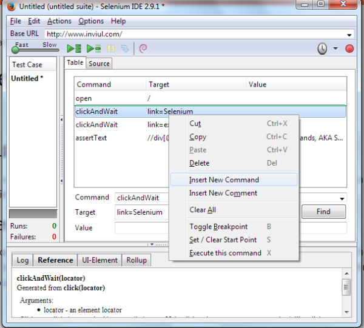Adjust the Fast/Slow speed slider
364x328 pixels.
pyautogui.click(x=15, y=50)
